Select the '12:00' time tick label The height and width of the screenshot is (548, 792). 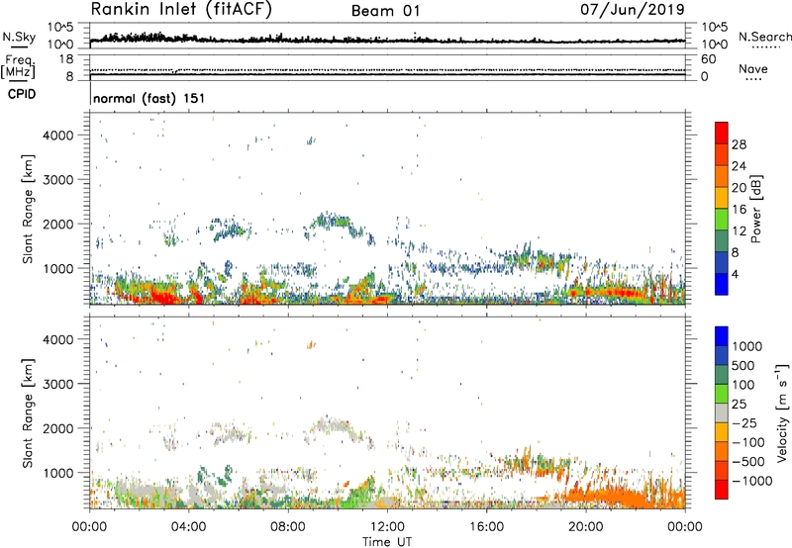387,527
